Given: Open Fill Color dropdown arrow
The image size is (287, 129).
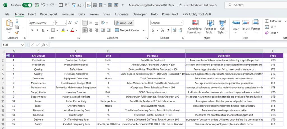Looking at the screenshot, I should pos(67,30).
